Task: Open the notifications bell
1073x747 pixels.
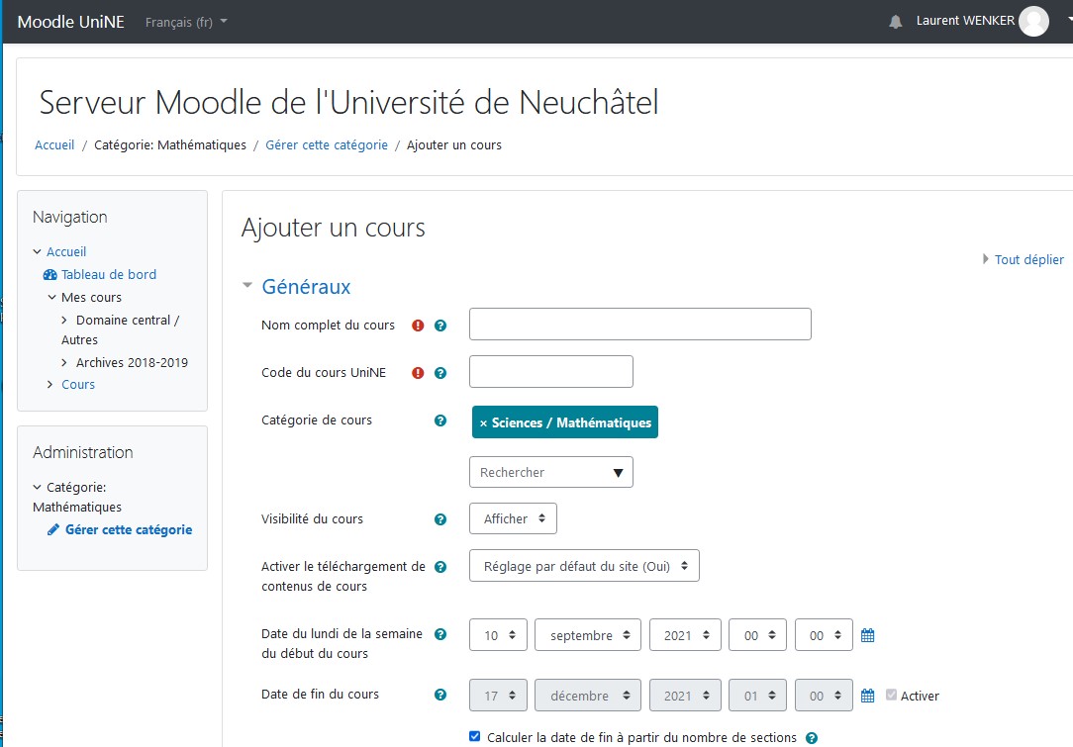Action: [x=896, y=21]
